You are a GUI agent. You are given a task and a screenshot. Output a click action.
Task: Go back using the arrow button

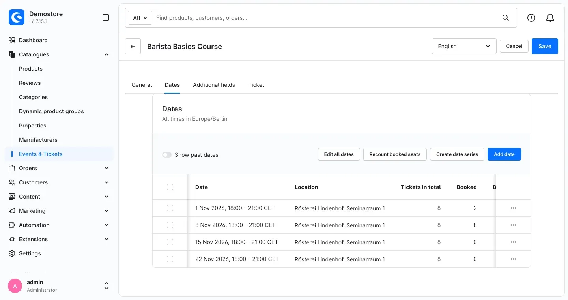133,46
